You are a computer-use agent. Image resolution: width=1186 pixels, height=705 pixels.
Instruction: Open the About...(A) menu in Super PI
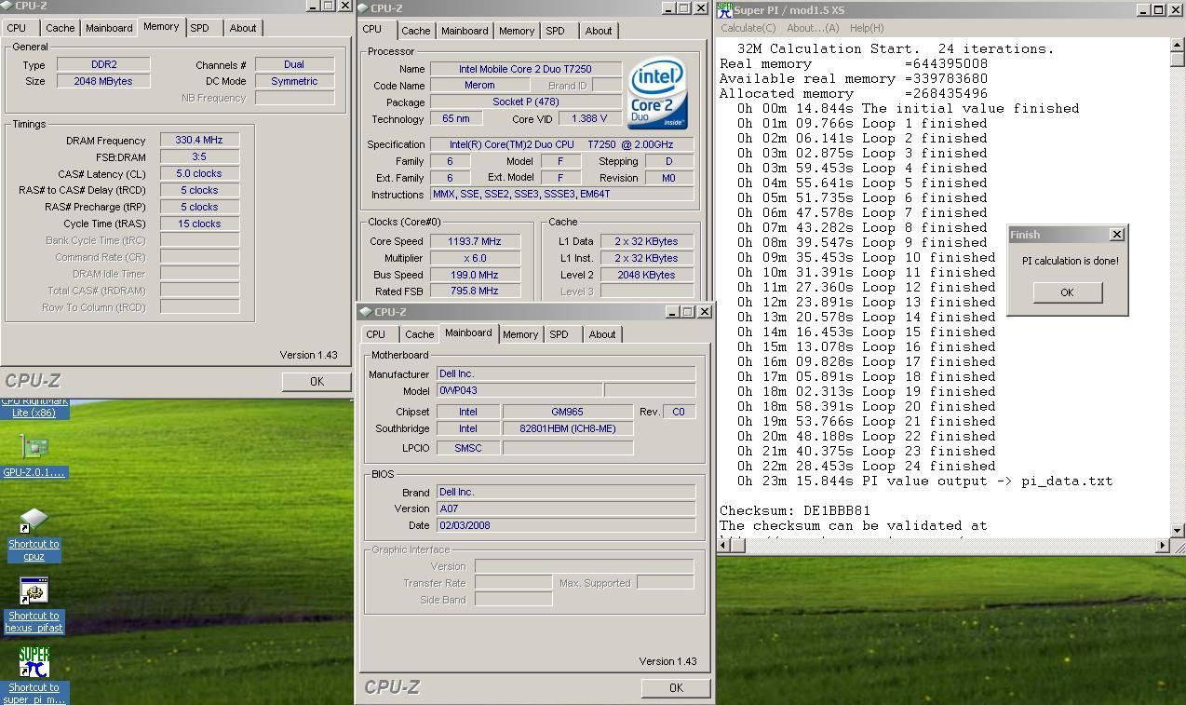[813, 28]
